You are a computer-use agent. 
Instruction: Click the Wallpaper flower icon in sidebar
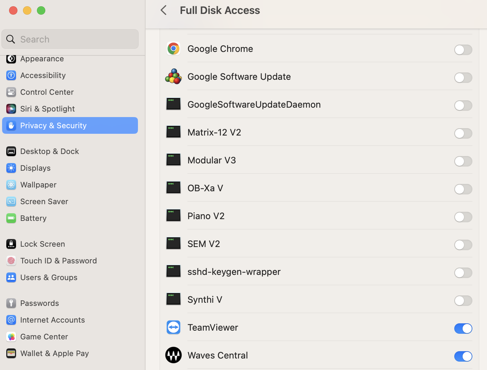point(11,185)
